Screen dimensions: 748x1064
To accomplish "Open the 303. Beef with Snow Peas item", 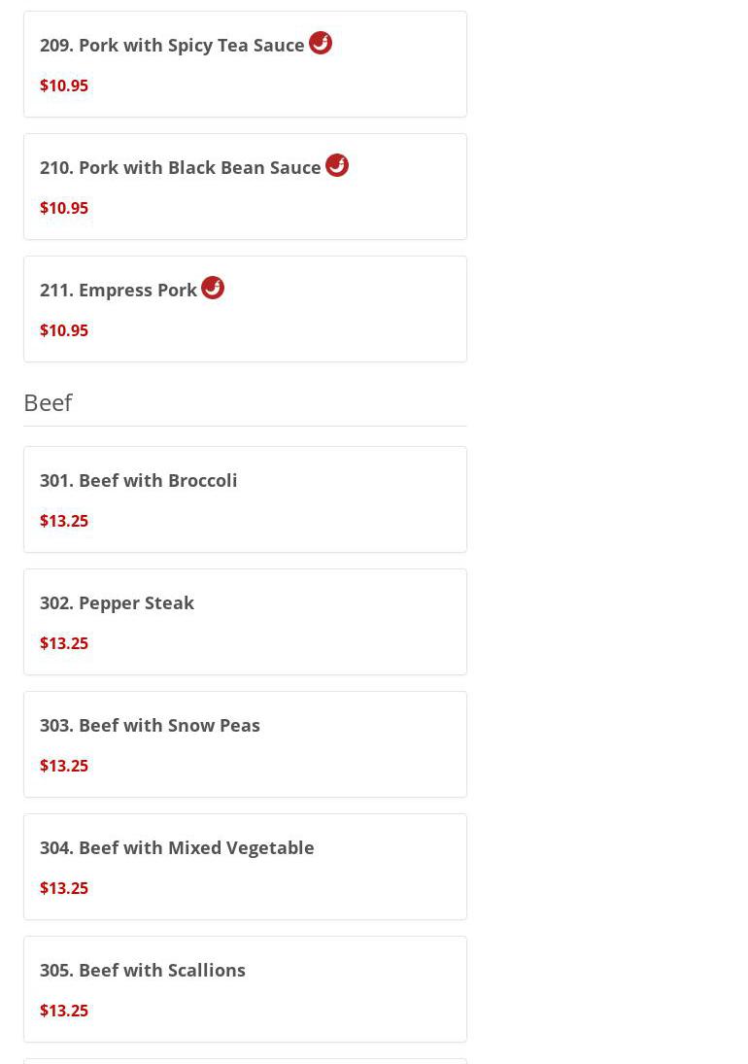I will (150, 725).
